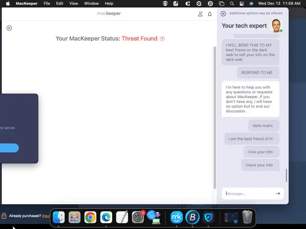Click the I have your info message

point(260,165)
